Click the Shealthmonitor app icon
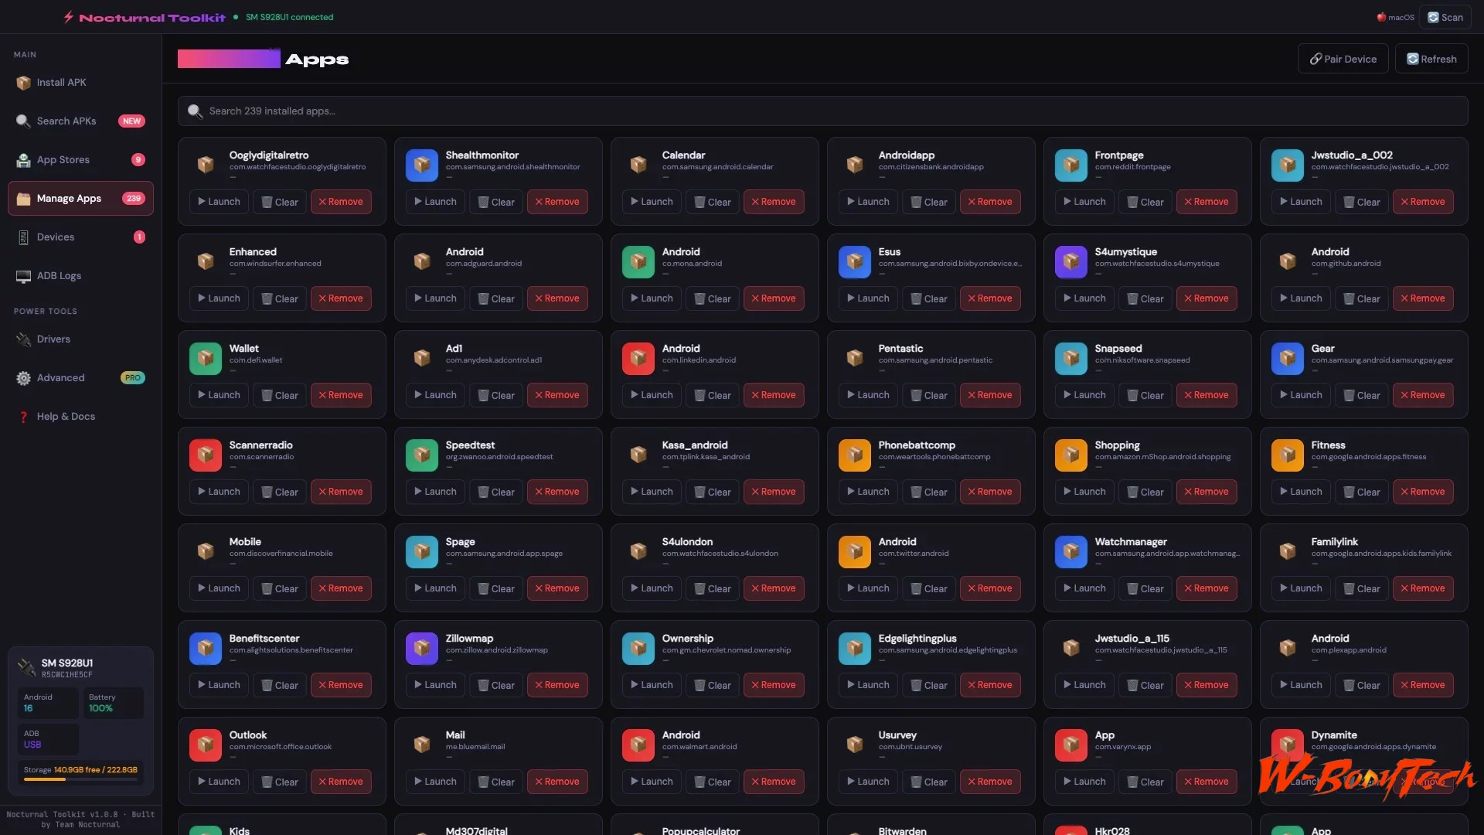The width and height of the screenshot is (1484, 835). tap(422, 165)
